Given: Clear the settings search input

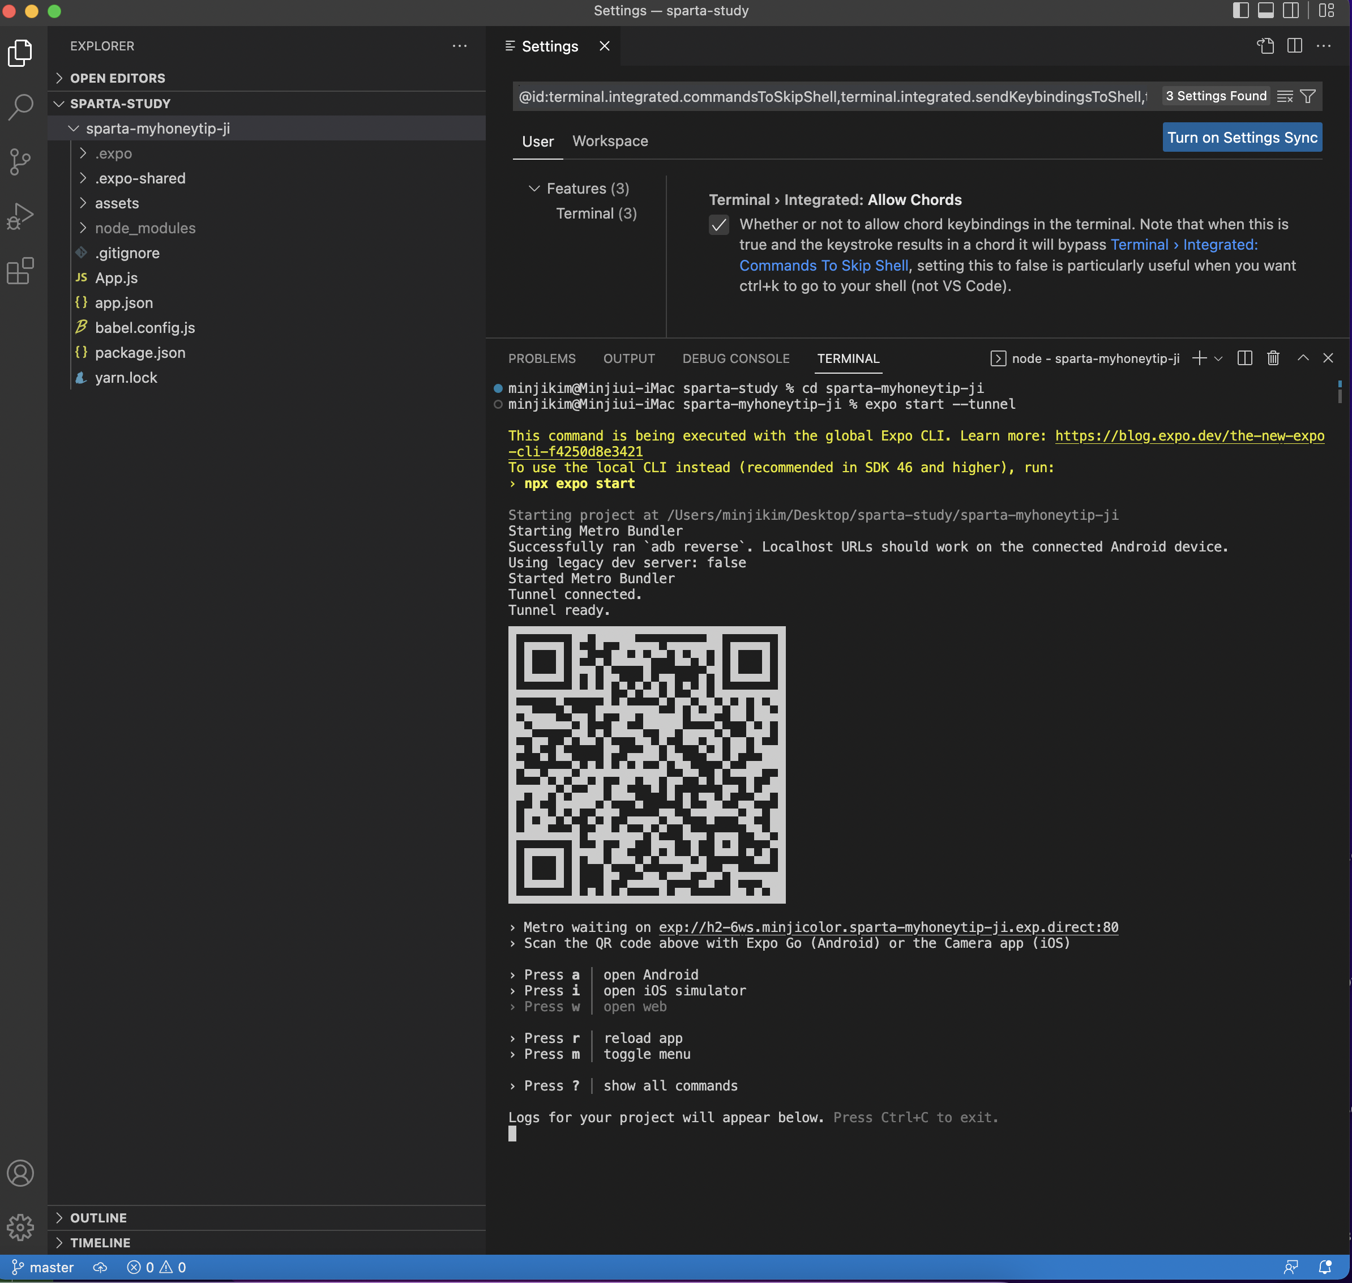Looking at the screenshot, I should click(1285, 96).
